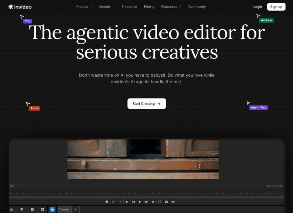Toggle loop playback
Screen dimensions: 293x213
coord(160,202)
